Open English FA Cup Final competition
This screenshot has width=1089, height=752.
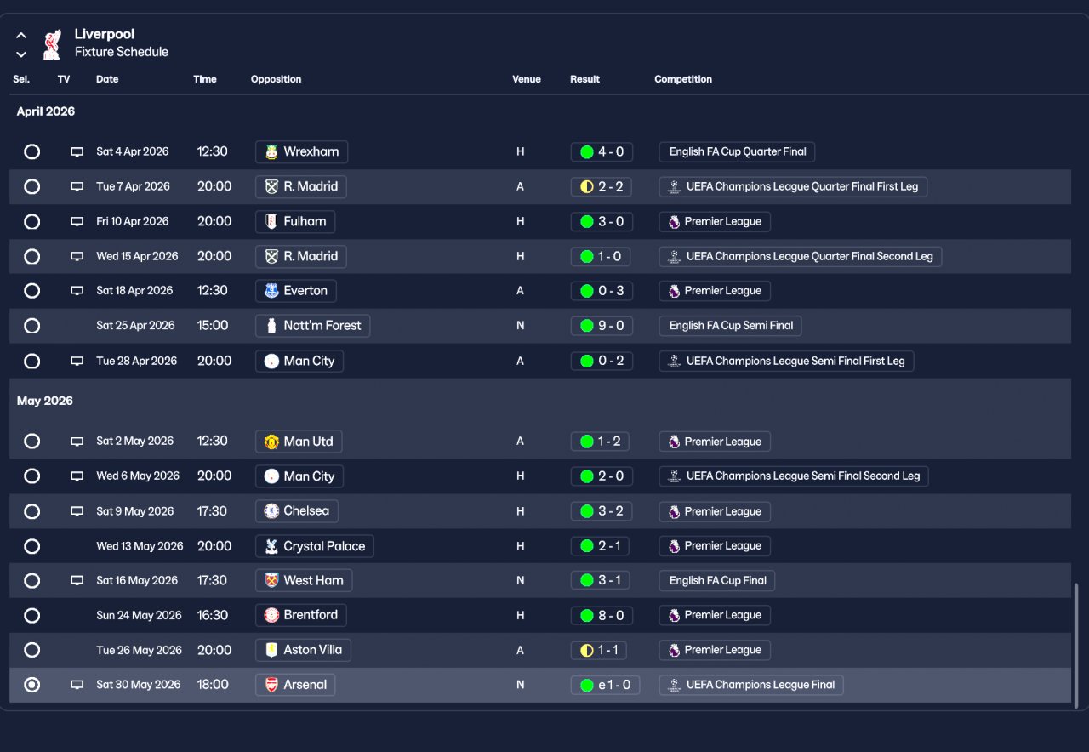[717, 581]
